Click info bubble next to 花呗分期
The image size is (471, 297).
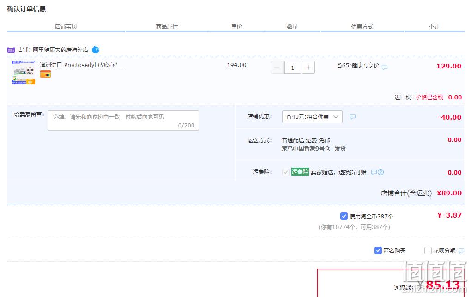(x=461, y=251)
